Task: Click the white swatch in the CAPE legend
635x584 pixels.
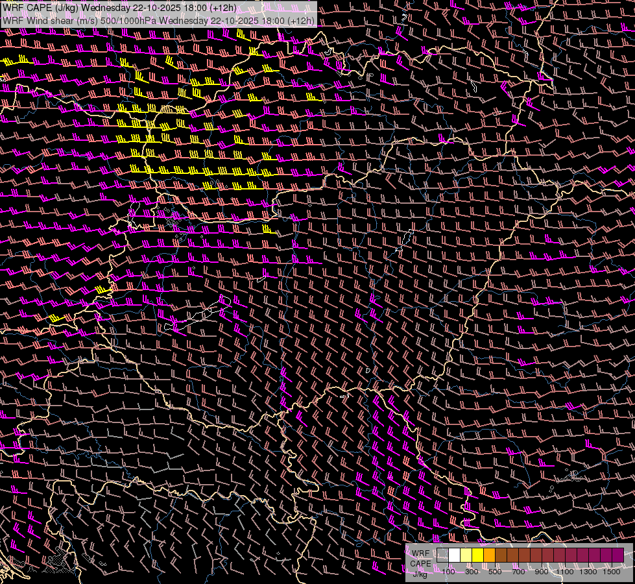Action: pyautogui.click(x=454, y=555)
